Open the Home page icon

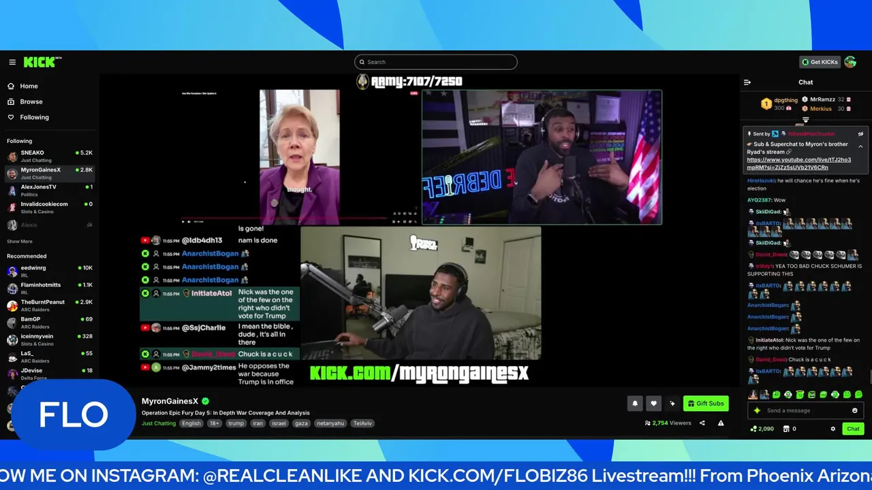tap(11, 86)
